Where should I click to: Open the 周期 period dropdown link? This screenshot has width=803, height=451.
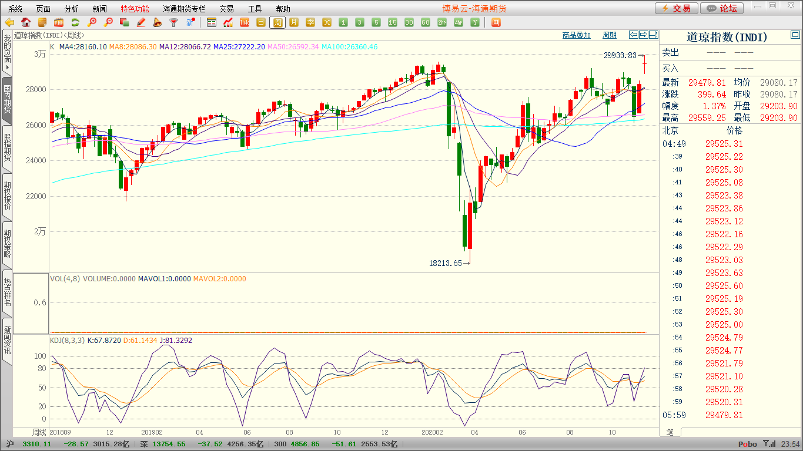[x=610, y=35]
